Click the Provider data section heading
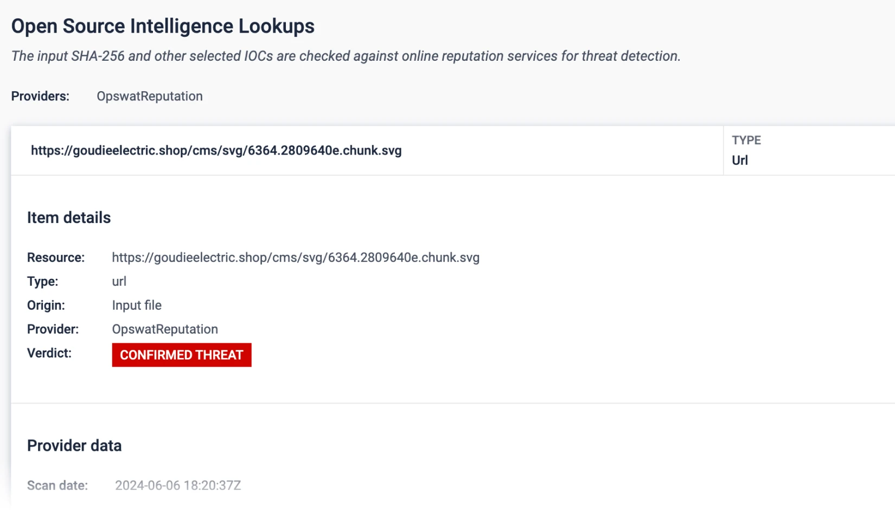Image resolution: width=895 pixels, height=511 pixels. tap(74, 446)
